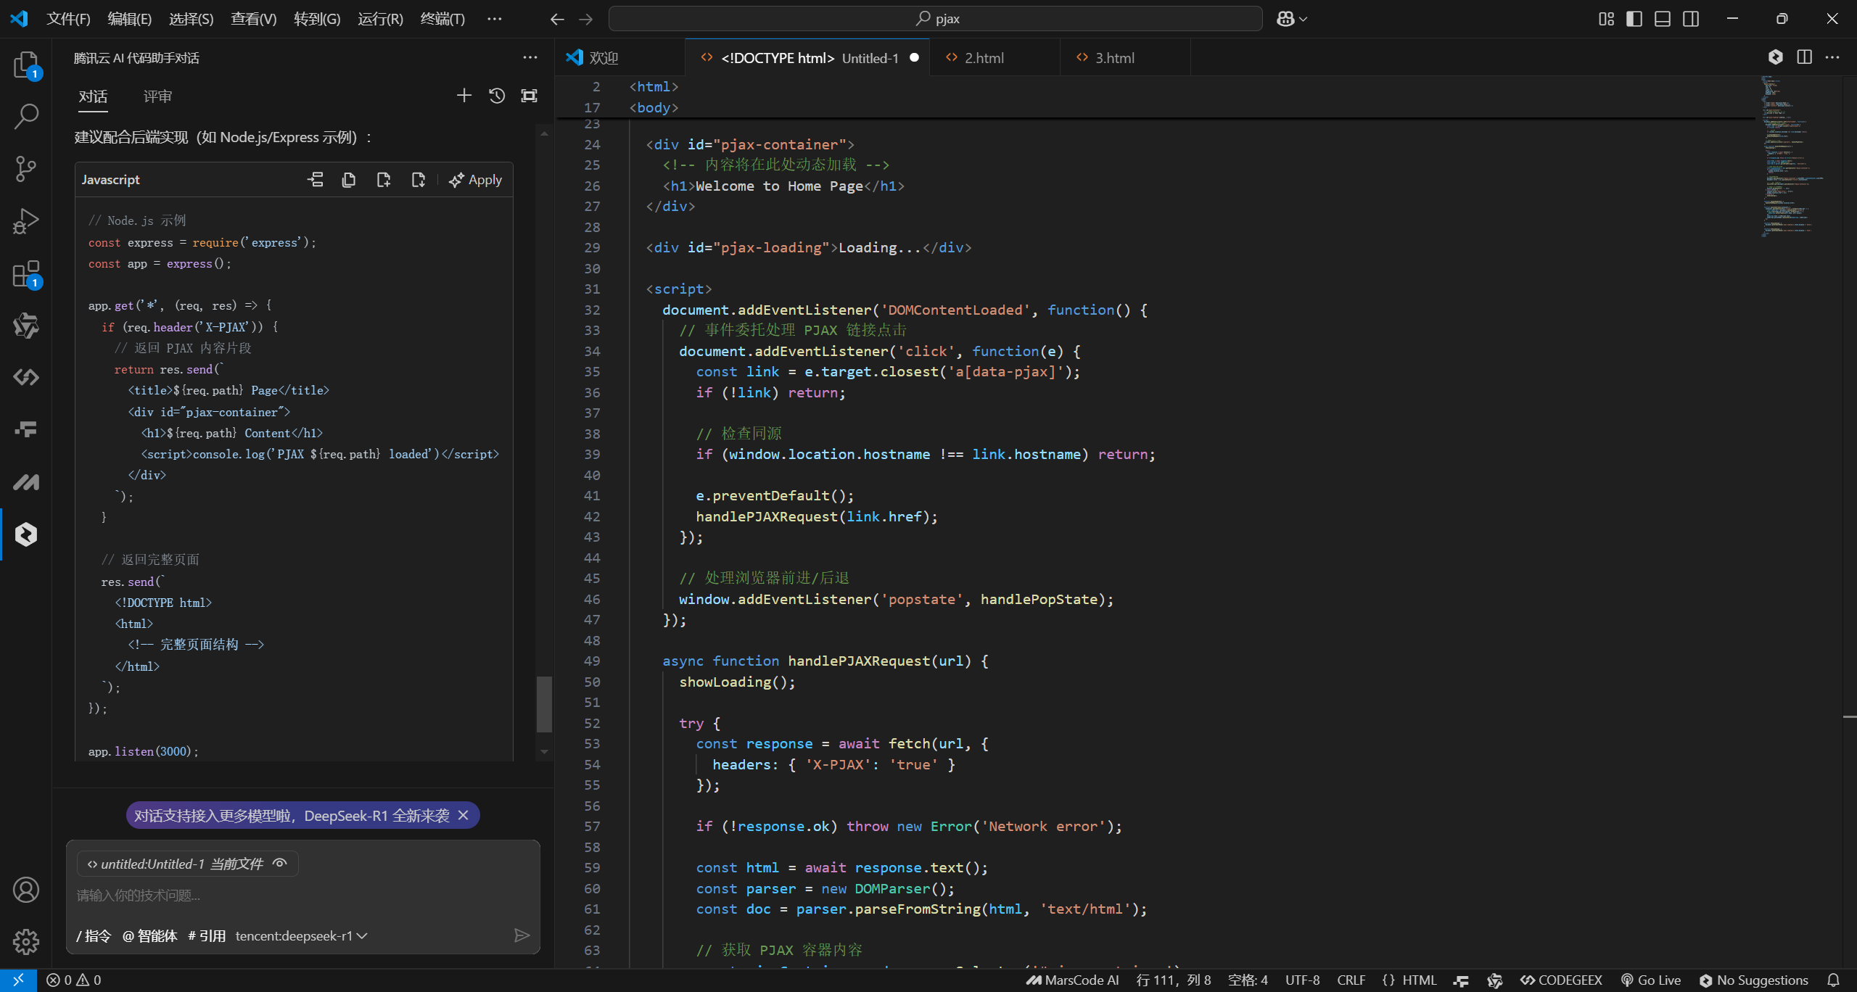
Task: Switch to the 对话 tab
Action: click(94, 96)
